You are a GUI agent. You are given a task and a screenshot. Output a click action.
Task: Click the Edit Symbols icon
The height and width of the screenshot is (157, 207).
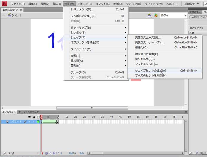tap(156, 15)
